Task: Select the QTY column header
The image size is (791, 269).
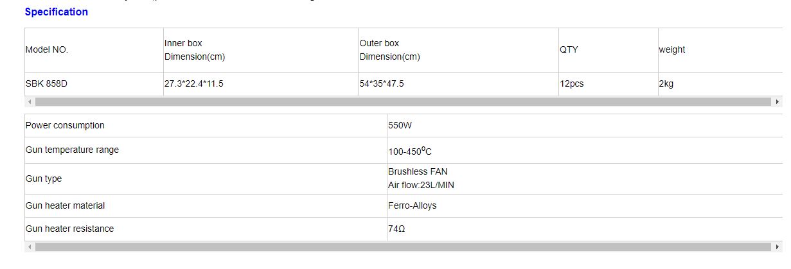Action: tap(608, 50)
